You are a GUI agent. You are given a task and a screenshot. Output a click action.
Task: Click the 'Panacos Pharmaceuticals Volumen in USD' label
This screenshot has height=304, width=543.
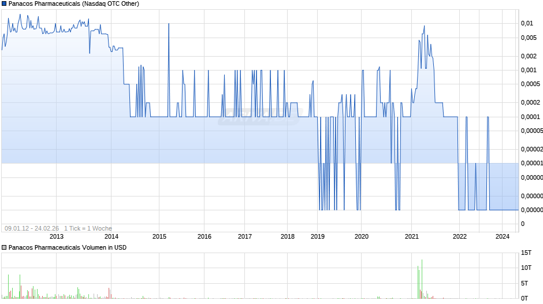pyautogui.click(x=68, y=247)
